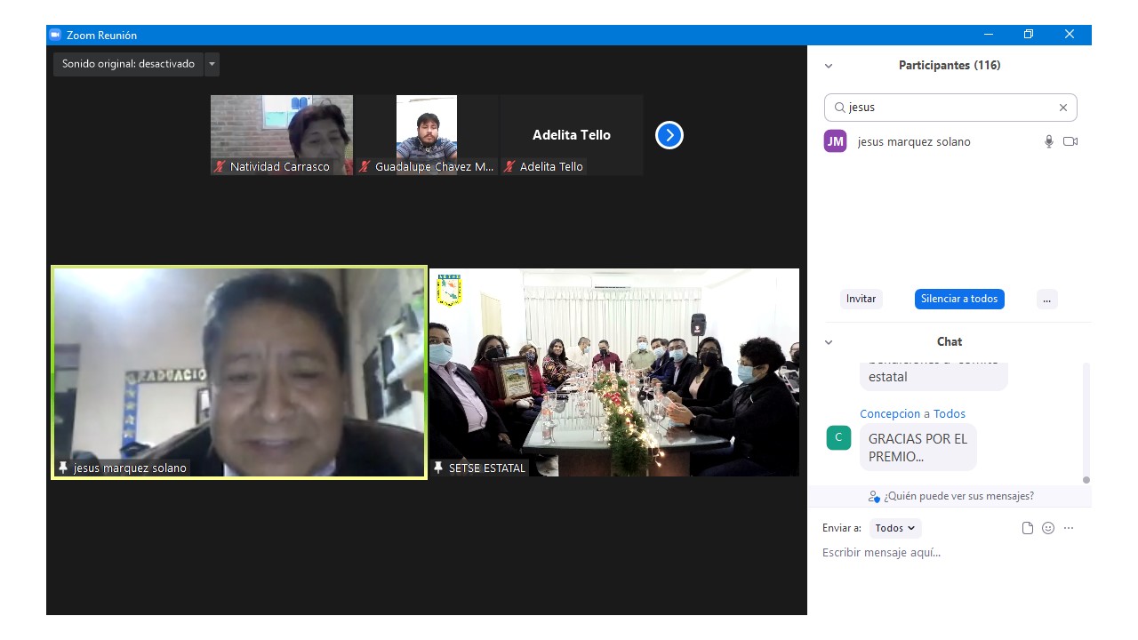The width and height of the screenshot is (1138, 640).
Task: Toggle camera icon of jesus marquez solano
Action: coord(1070,141)
